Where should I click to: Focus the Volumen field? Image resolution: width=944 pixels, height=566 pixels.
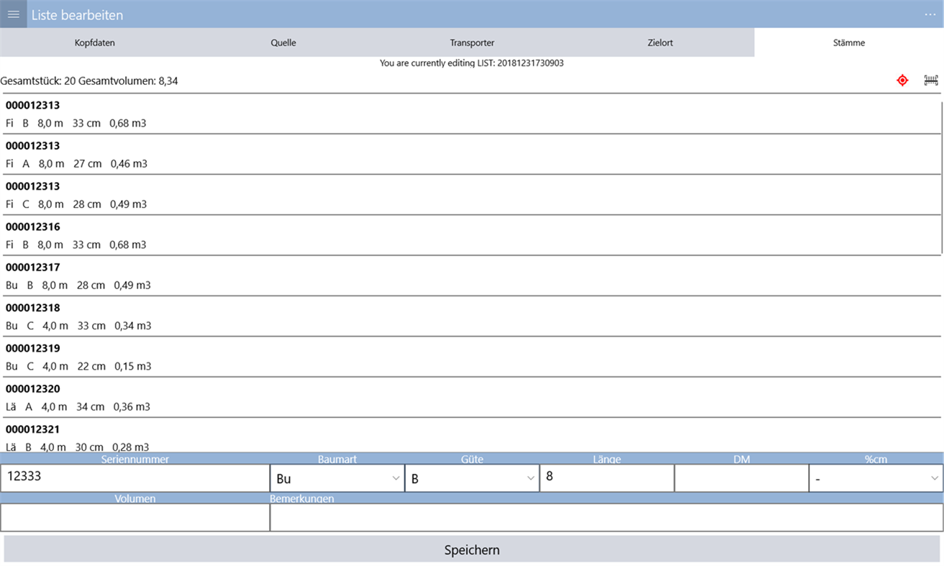click(x=133, y=516)
